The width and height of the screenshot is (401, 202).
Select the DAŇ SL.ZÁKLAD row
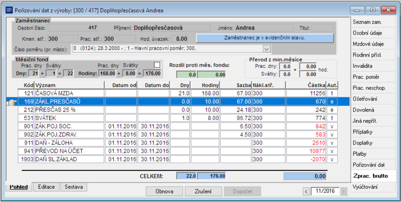[x=178, y=159]
